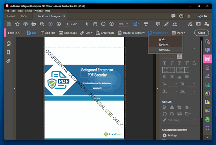Viewport: 216px width, 145px height.
Task: Rotate object counterclockwise icon
Action: point(165,114)
